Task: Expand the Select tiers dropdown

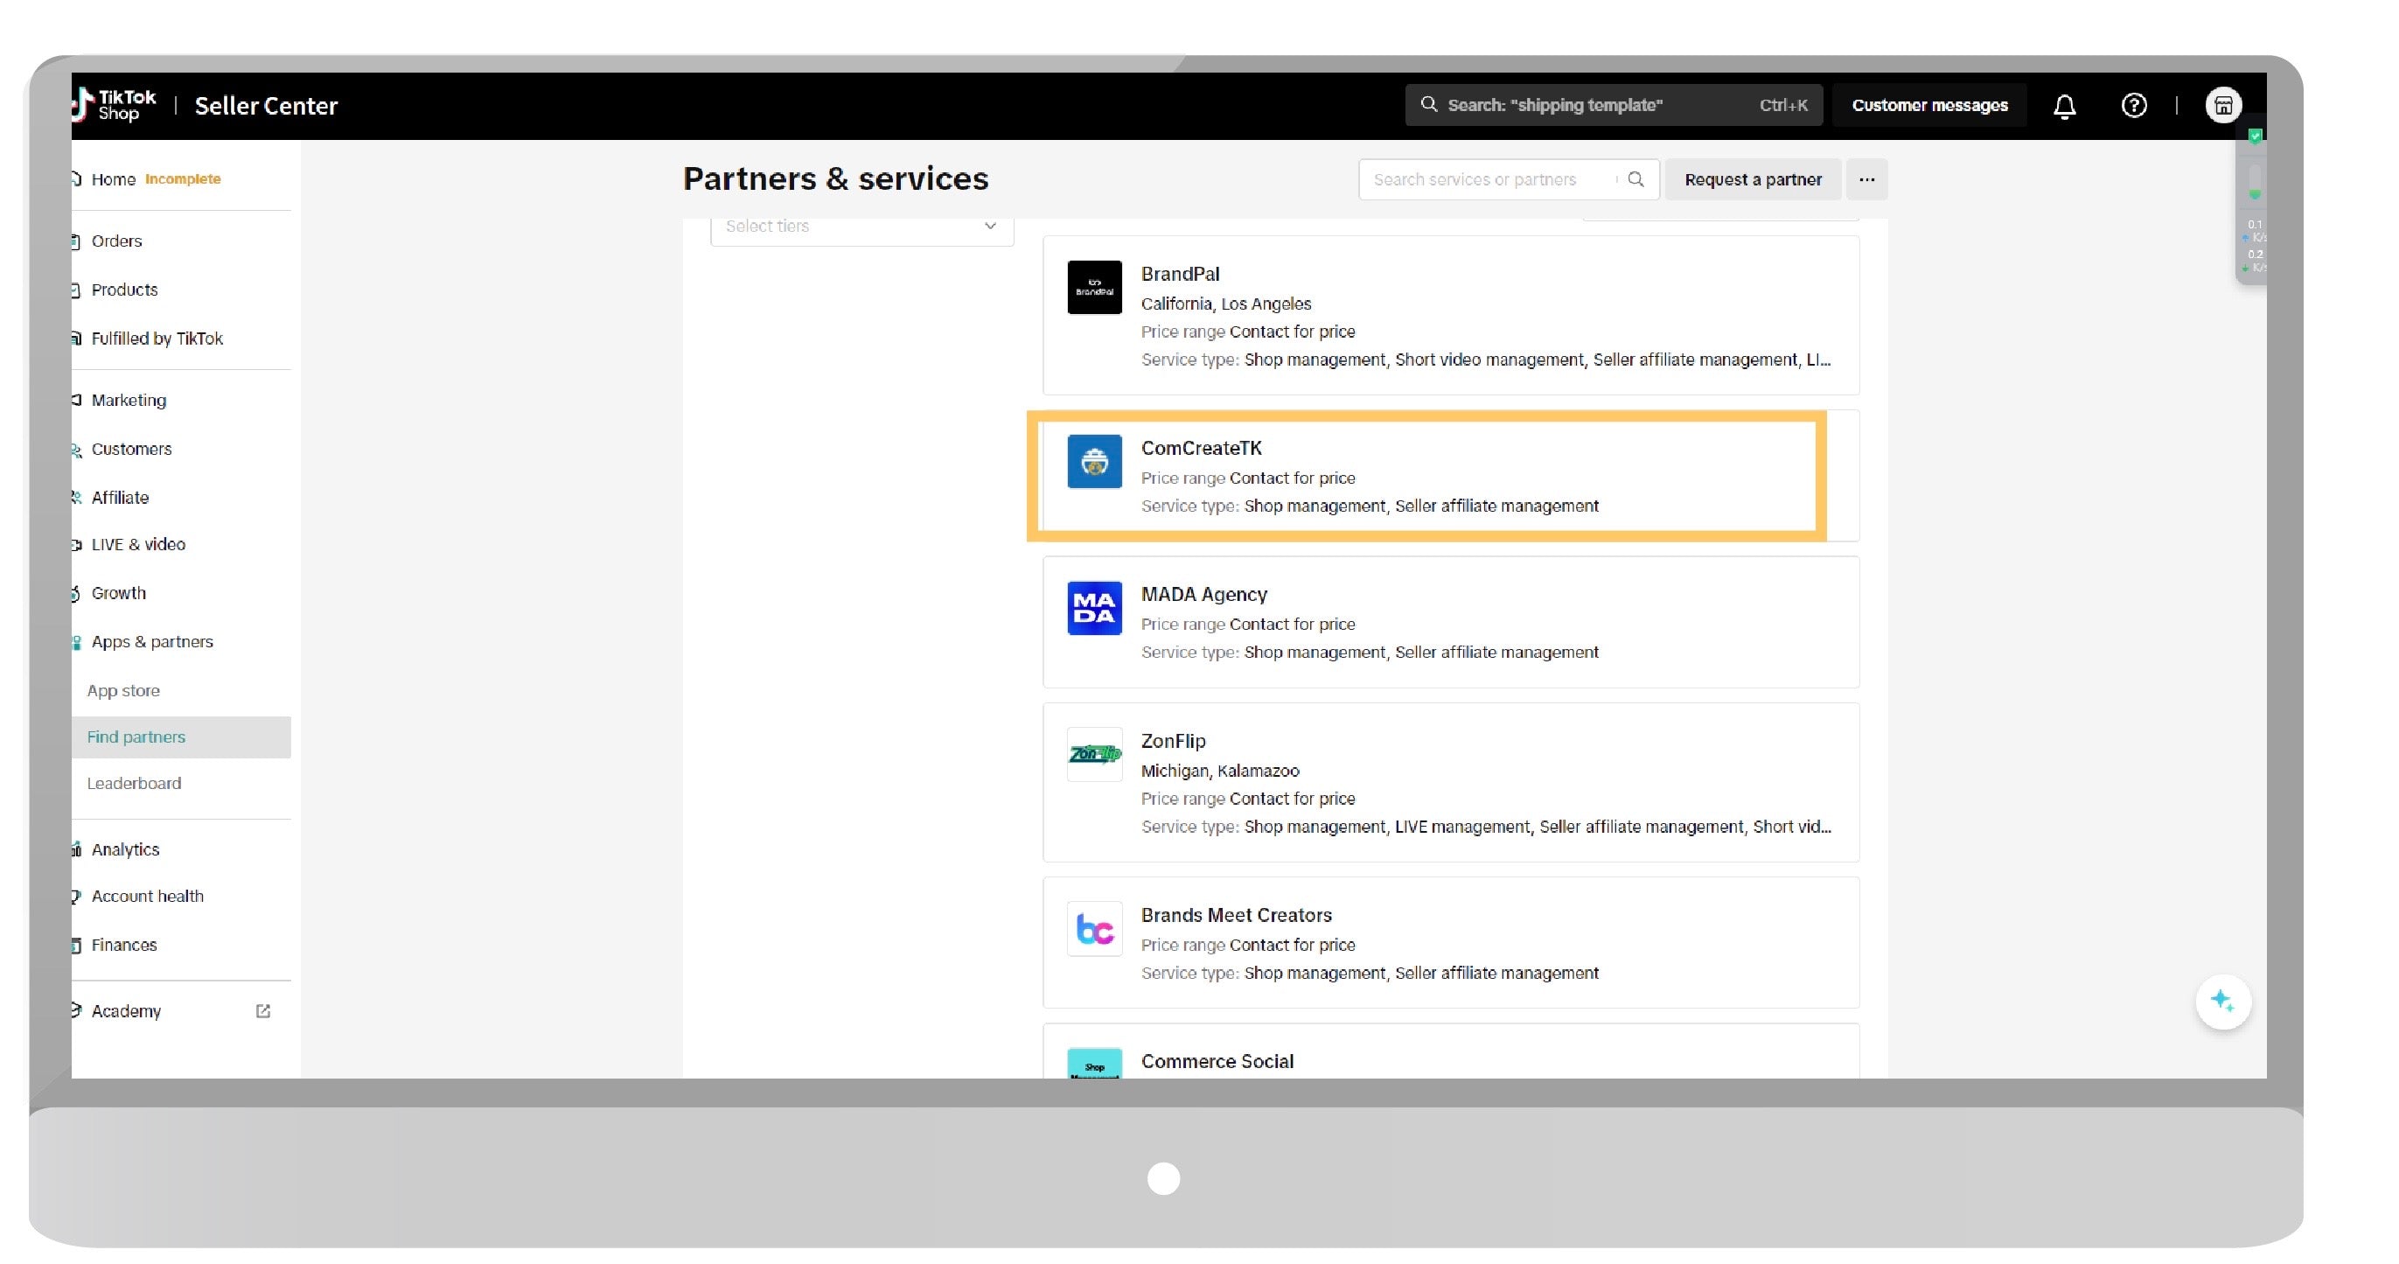Action: point(861,227)
